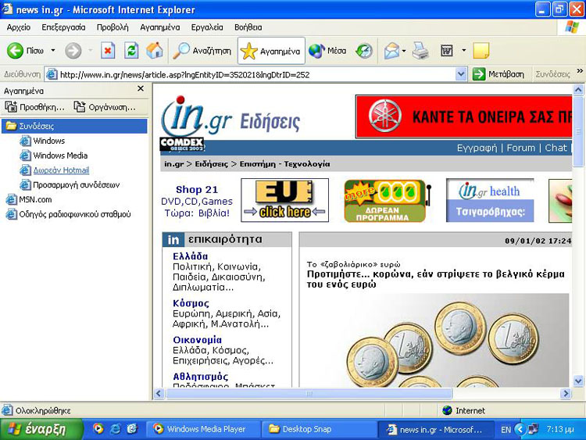
Task: Open the Chat link
Action: 556,148
